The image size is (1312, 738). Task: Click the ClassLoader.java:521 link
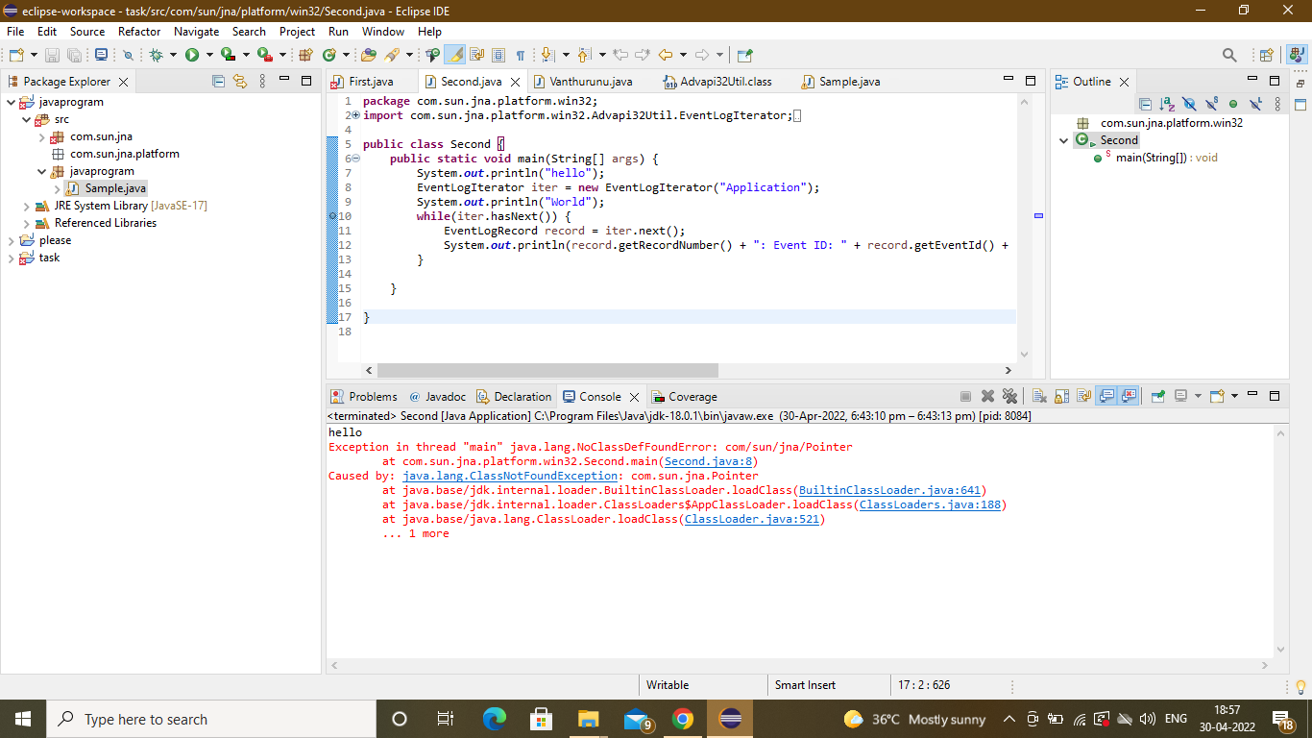tap(751, 519)
